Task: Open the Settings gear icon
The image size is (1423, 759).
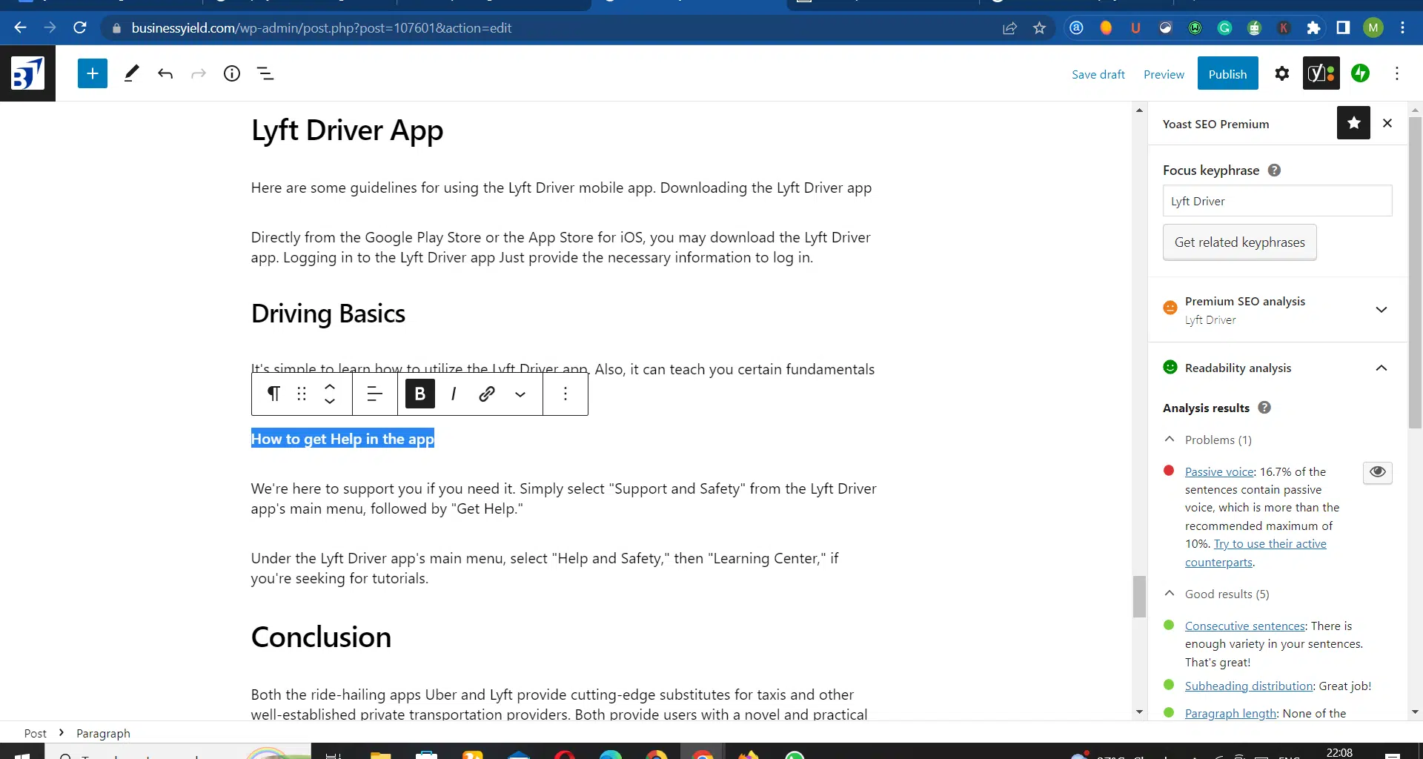Action: point(1282,73)
